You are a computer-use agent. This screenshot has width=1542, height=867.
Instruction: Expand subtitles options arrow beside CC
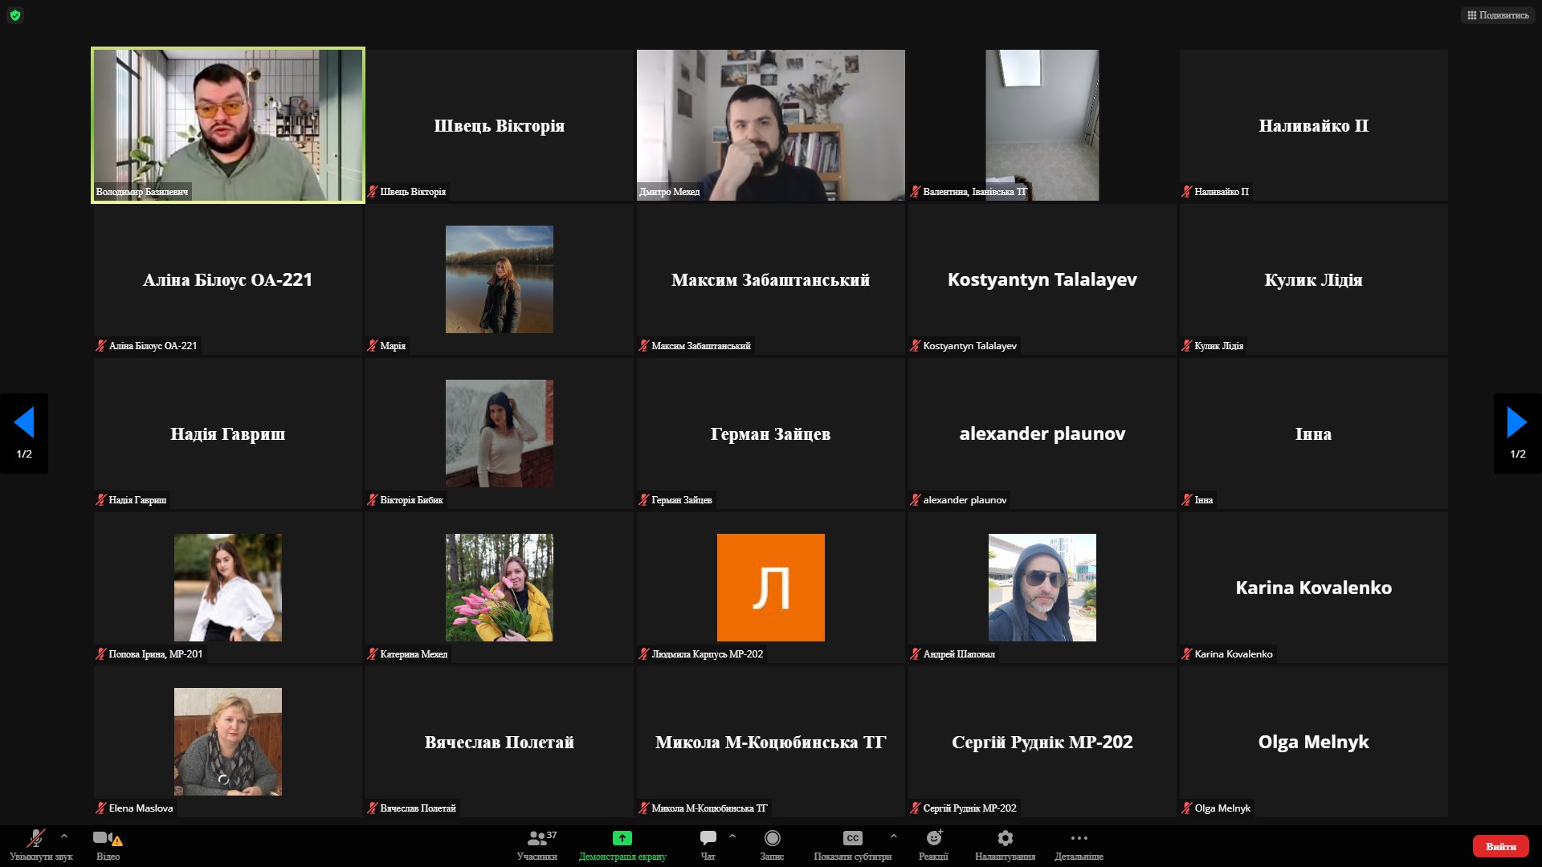click(894, 836)
